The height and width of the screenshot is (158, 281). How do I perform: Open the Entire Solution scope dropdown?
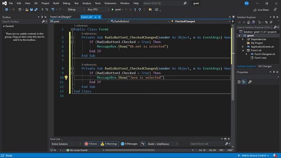66,144
